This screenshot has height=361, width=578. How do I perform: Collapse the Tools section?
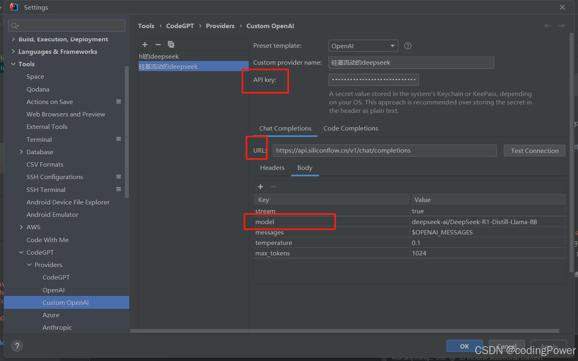click(x=13, y=64)
